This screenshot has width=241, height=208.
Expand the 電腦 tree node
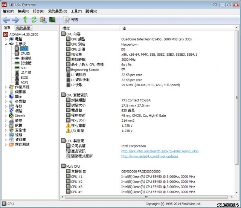[x=6, y=40]
